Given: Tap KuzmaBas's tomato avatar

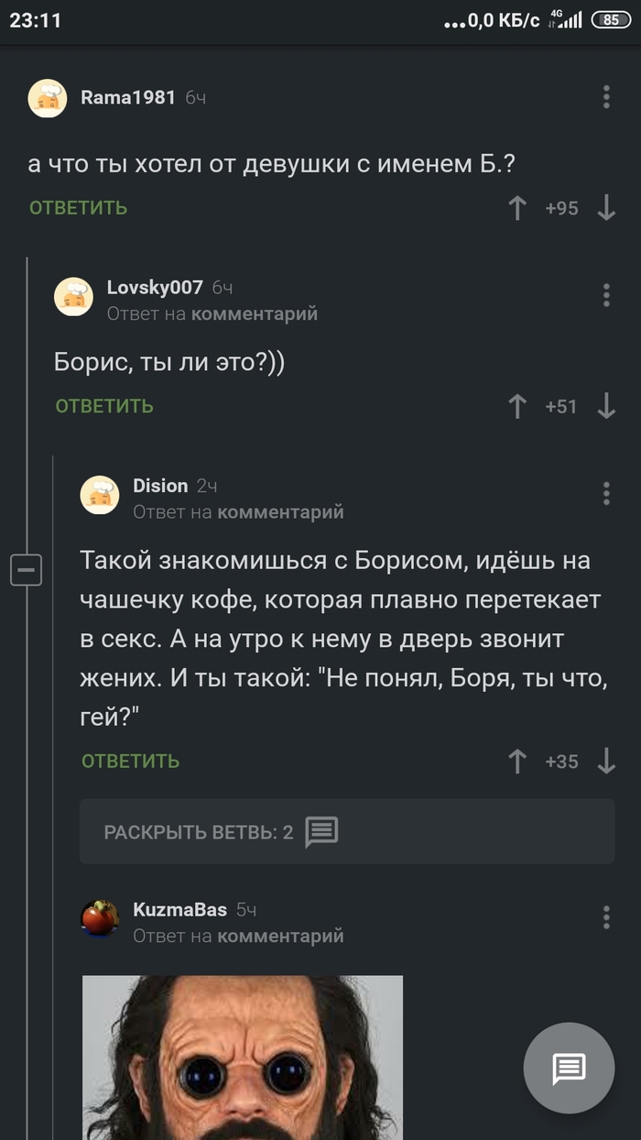Looking at the screenshot, I should click(100, 917).
